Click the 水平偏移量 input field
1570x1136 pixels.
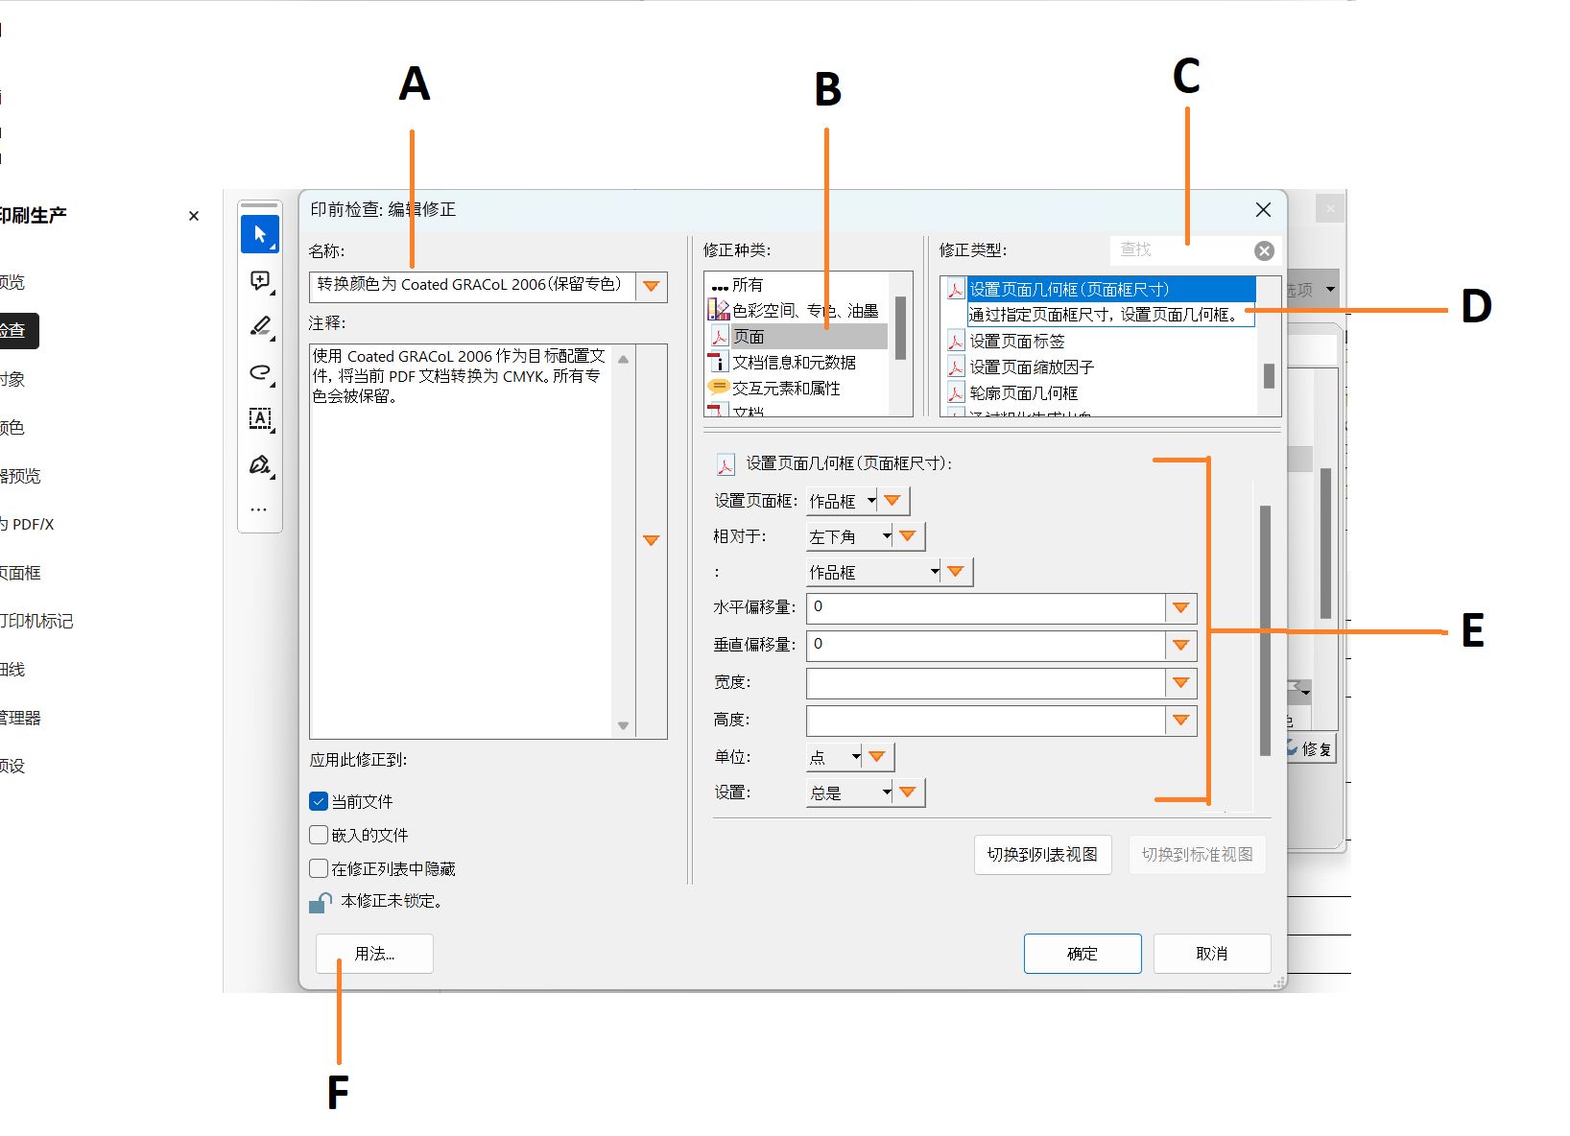point(987,607)
